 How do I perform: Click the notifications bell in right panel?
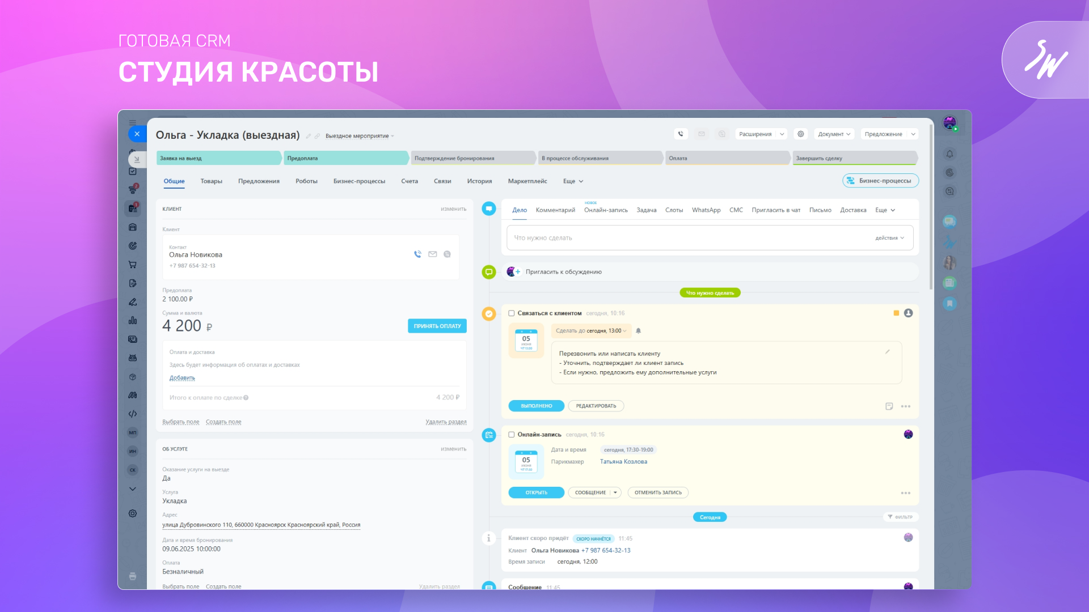pos(949,154)
